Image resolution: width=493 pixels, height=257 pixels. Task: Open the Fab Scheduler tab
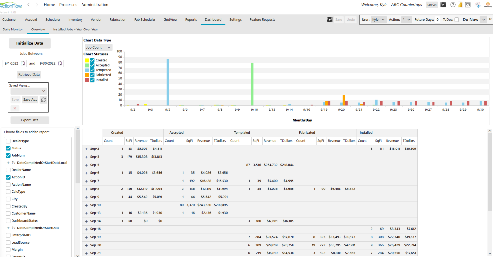145,19
